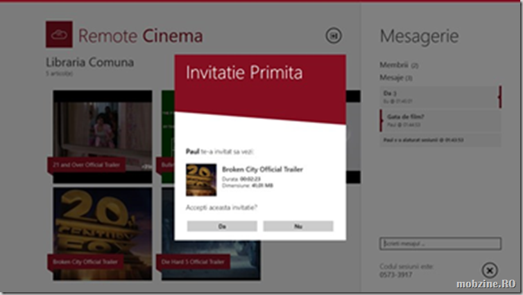Click the Invitatie Primita dialog title

pyautogui.click(x=244, y=73)
